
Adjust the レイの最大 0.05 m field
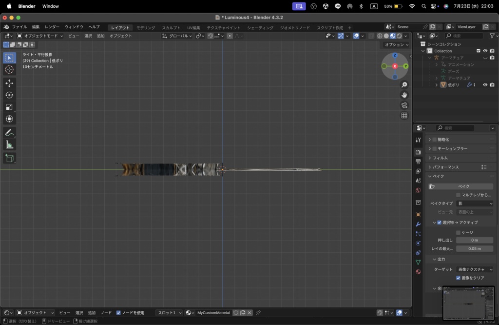pos(475,249)
